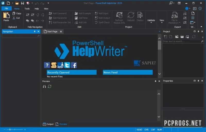Viewport: 206px width, 132px height.
Task: Click Add Parameter Set button
Action: click(x=60, y=22)
